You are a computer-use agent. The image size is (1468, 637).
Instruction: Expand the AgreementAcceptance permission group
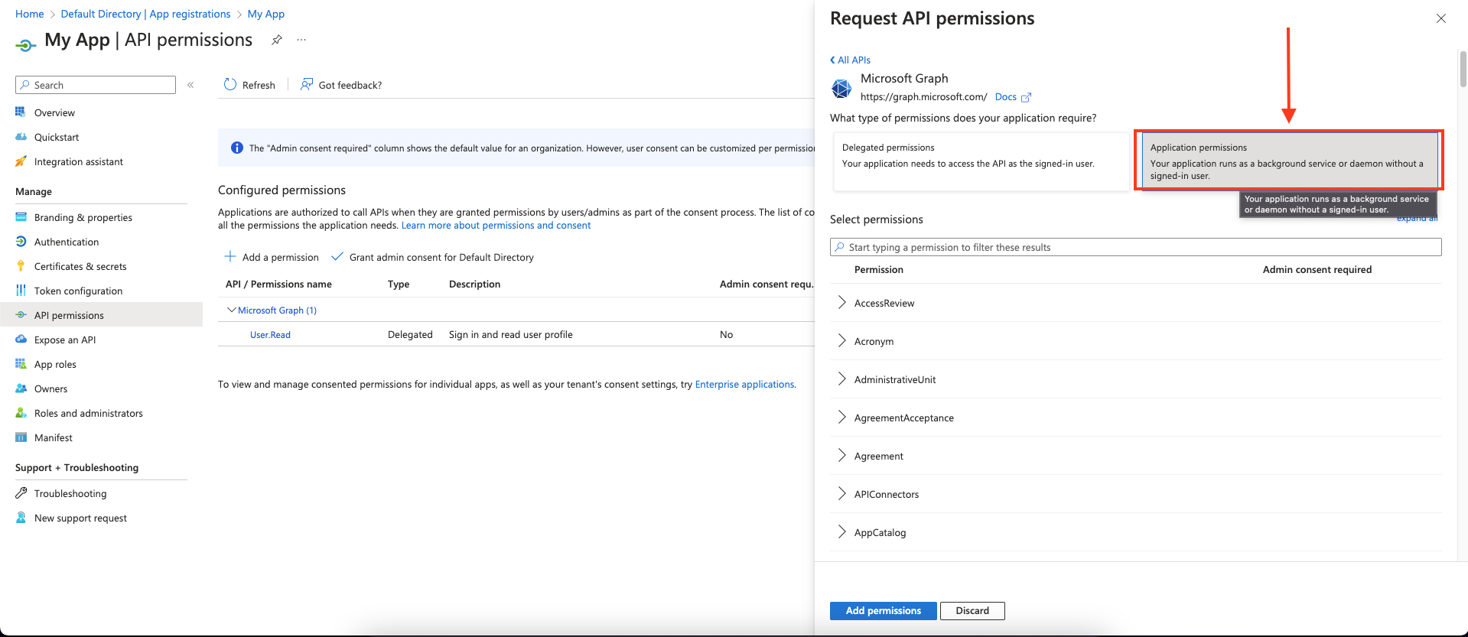click(842, 418)
